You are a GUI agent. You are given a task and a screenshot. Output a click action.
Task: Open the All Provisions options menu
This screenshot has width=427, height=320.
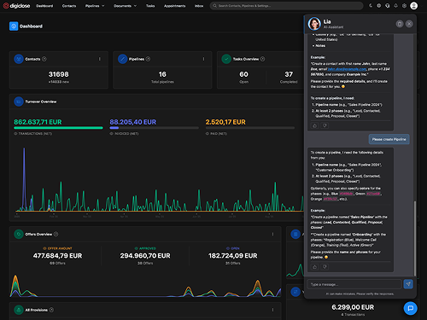click(272, 310)
